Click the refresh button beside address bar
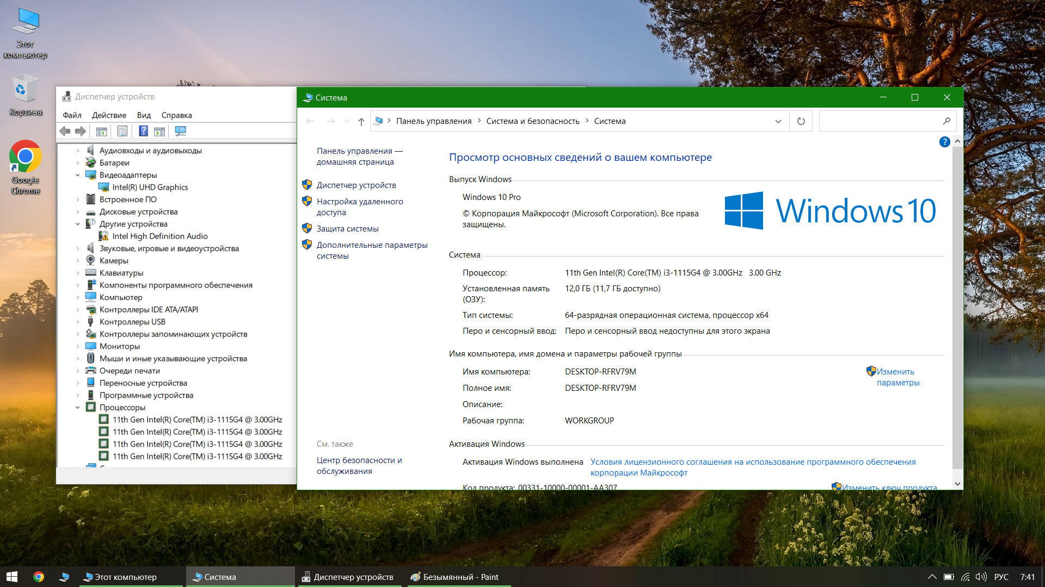1045x587 pixels. point(801,121)
